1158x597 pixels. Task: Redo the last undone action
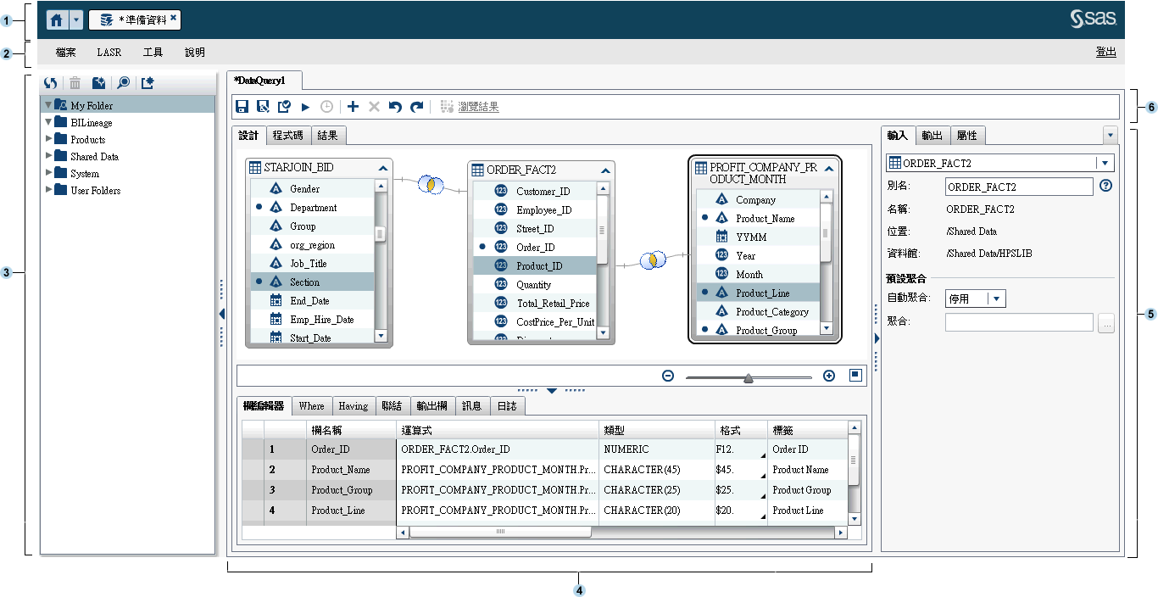coord(415,106)
